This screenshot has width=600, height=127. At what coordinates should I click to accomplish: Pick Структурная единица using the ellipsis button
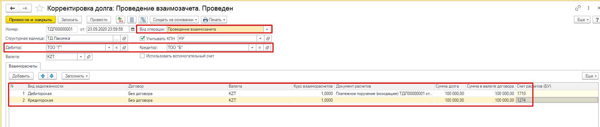[116, 38]
